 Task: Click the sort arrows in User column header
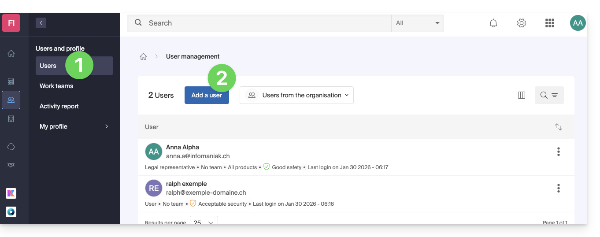coord(558,127)
